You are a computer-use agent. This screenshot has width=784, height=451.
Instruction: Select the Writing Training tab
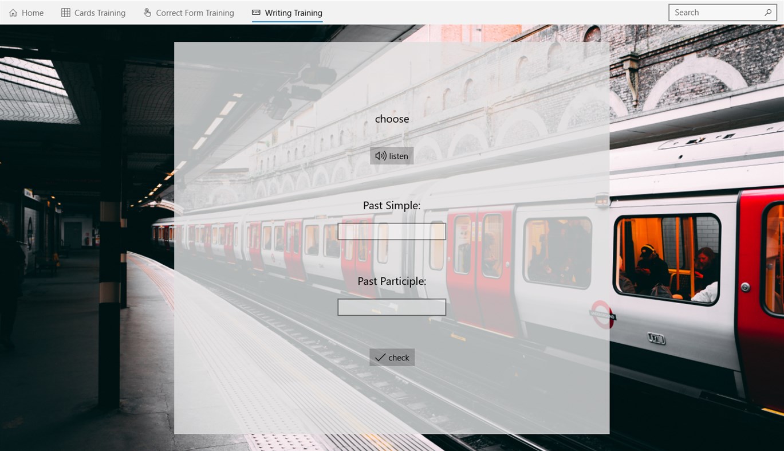coord(287,13)
